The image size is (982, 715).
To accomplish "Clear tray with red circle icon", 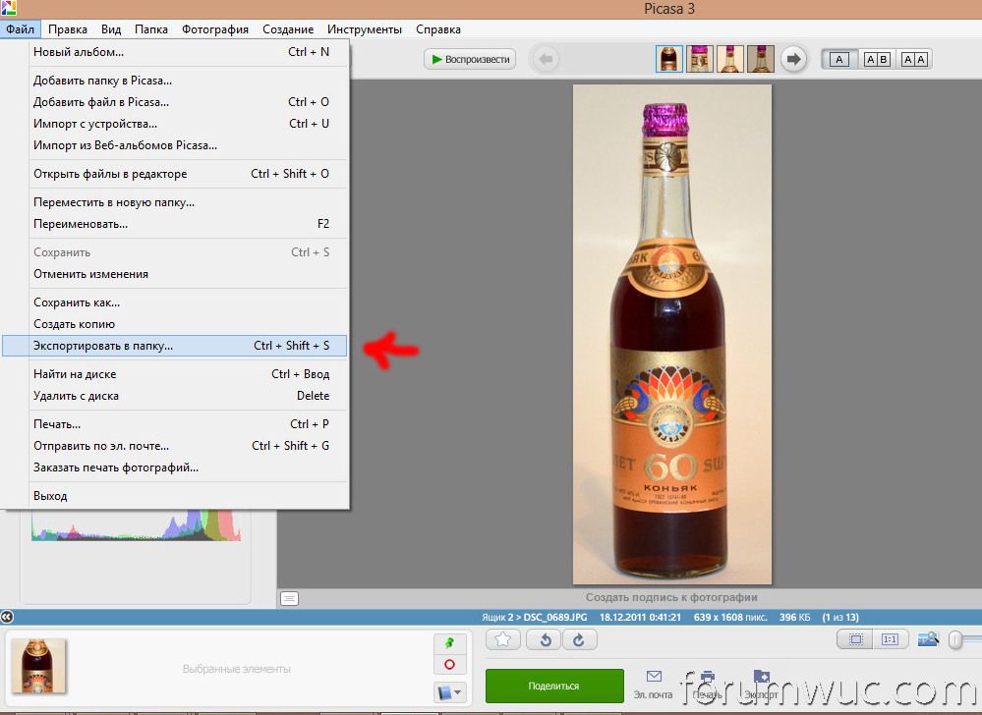I will [x=449, y=664].
